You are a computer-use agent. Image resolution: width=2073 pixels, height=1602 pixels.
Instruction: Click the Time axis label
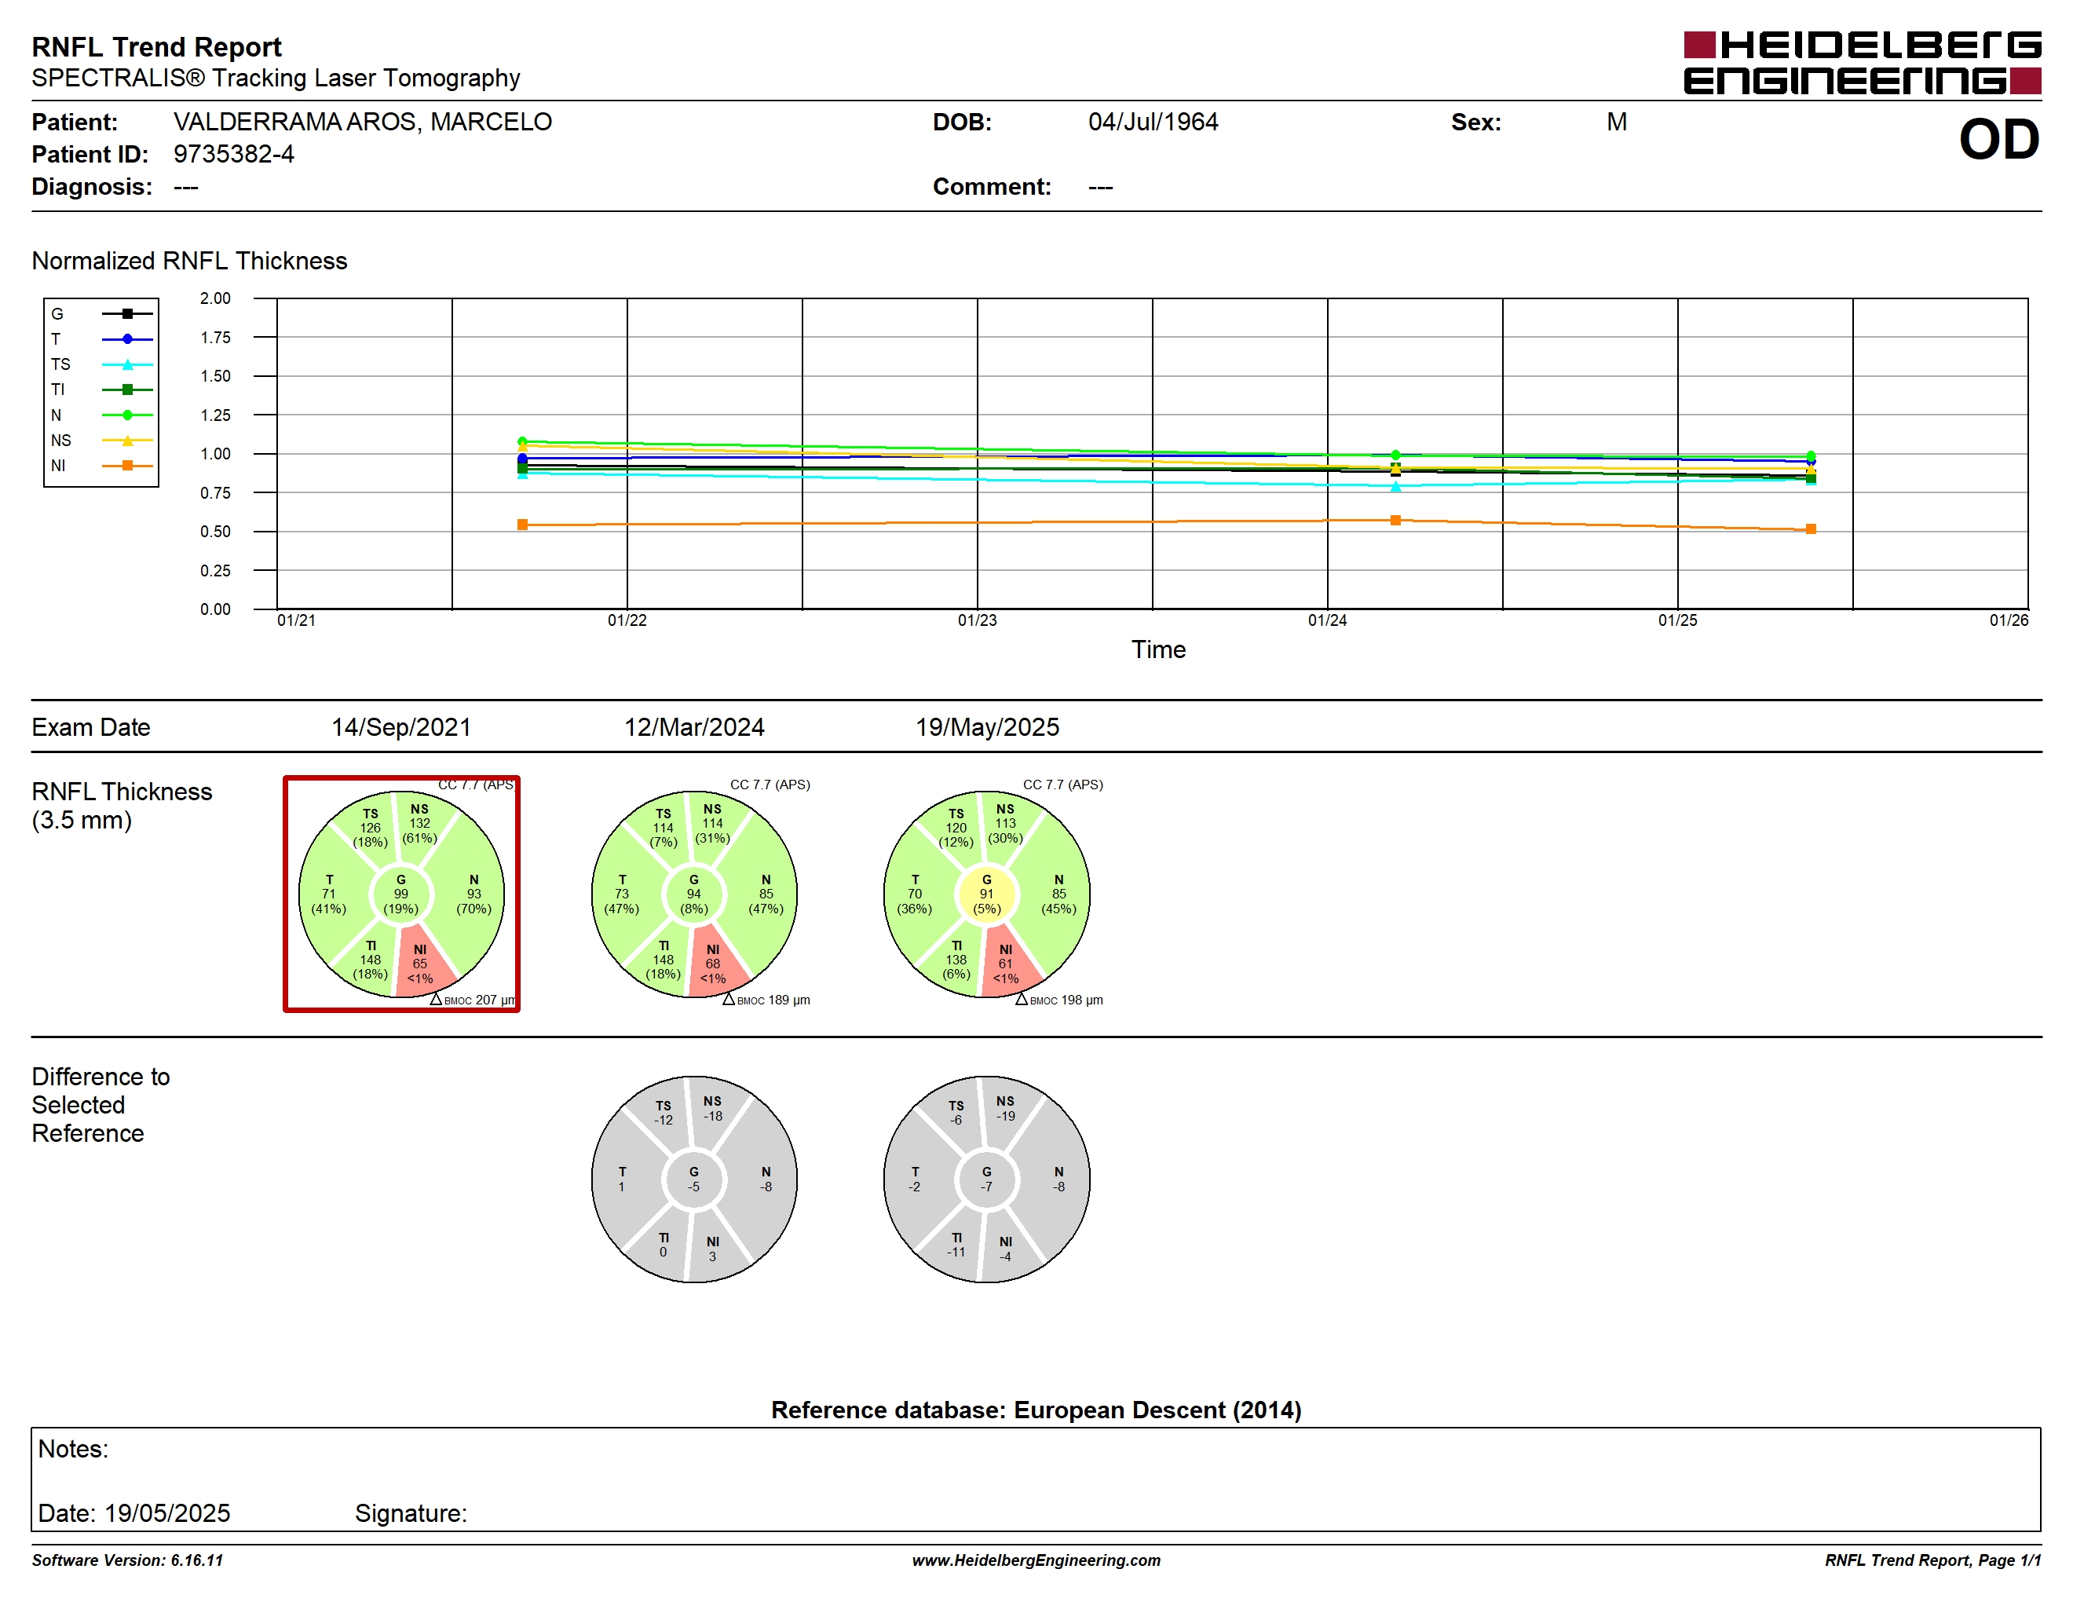click(1158, 649)
